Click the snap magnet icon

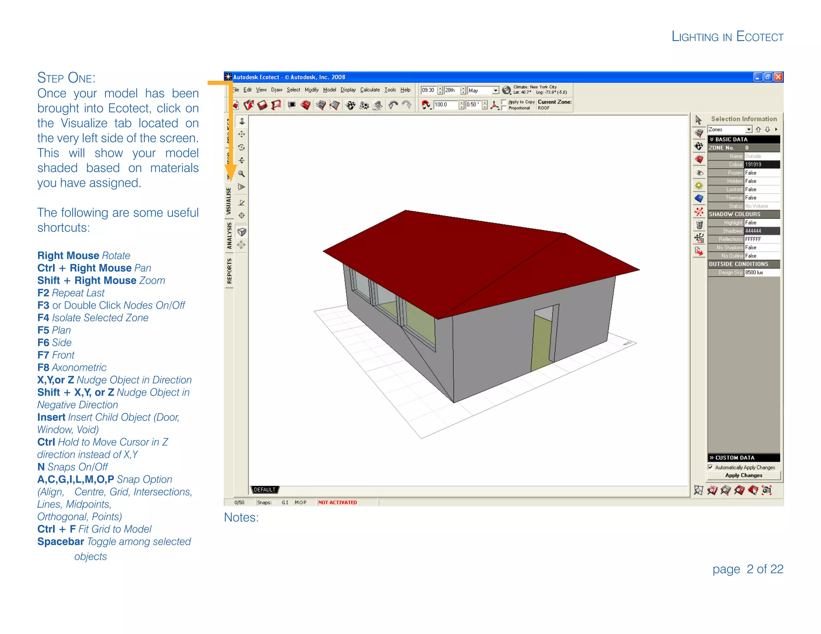(x=426, y=105)
